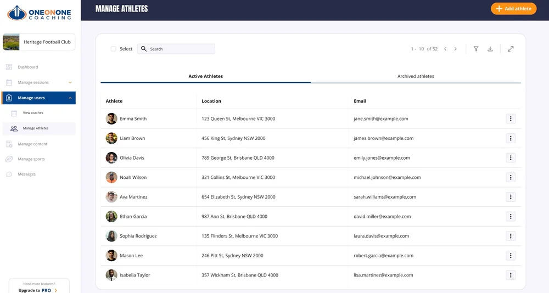
Task: Click the filter icon in table toolbar
Action: (x=476, y=49)
